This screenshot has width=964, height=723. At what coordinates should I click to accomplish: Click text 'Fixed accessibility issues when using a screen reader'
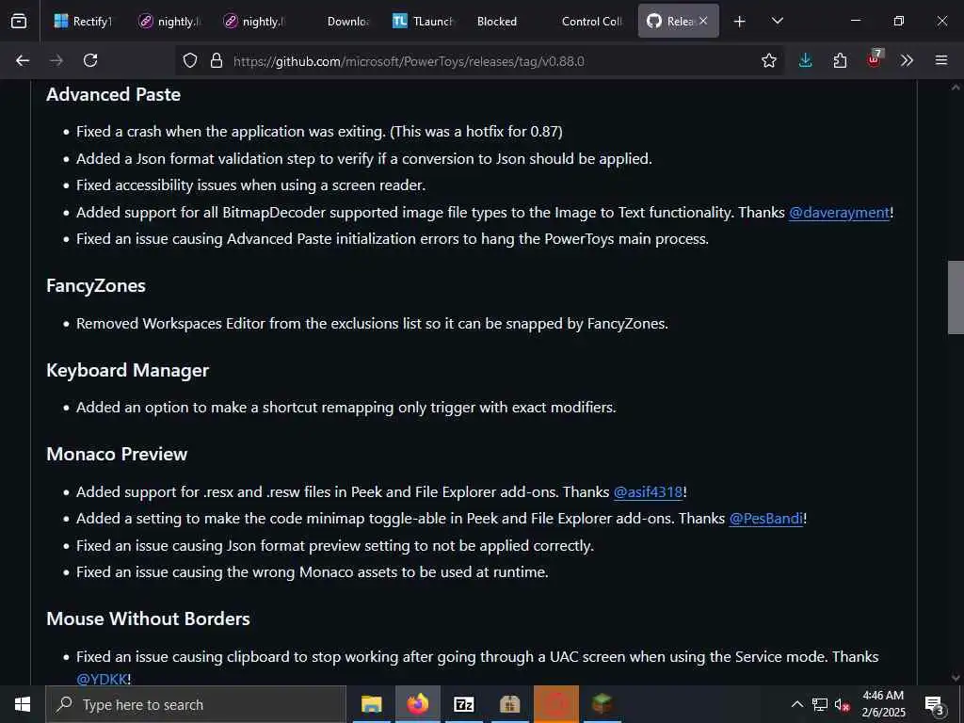tap(250, 185)
